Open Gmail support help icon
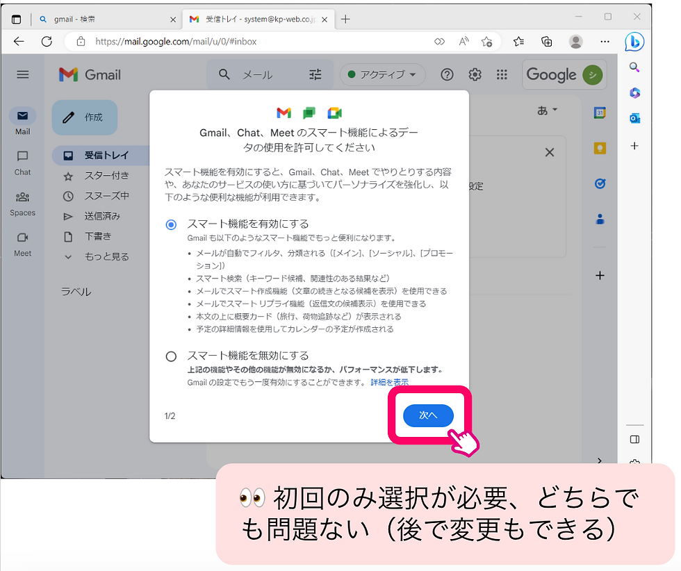The width and height of the screenshot is (681, 571). pos(447,75)
